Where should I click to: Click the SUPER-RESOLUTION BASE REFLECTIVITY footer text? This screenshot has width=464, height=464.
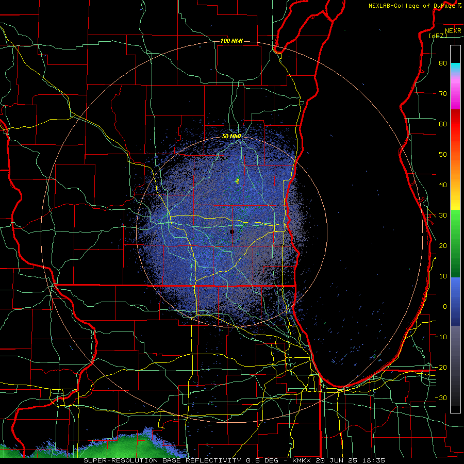(x=162, y=460)
